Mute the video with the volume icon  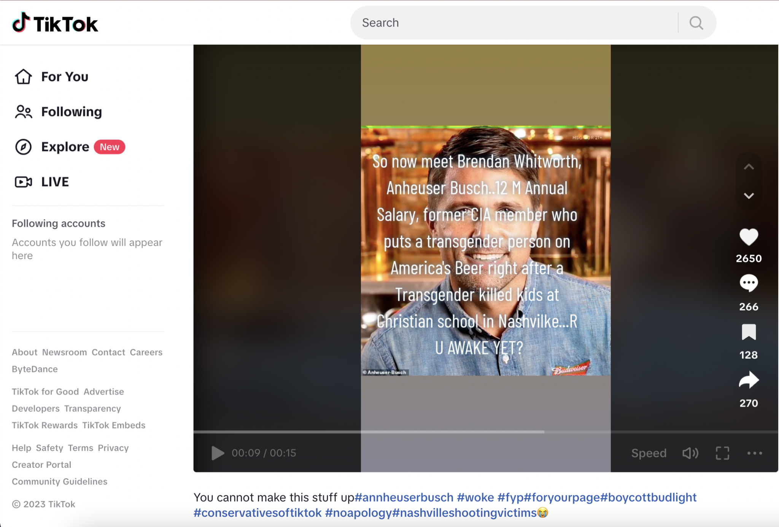coord(690,453)
